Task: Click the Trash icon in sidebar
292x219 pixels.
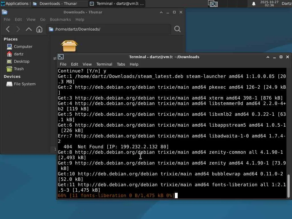Action: [x=9, y=69]
